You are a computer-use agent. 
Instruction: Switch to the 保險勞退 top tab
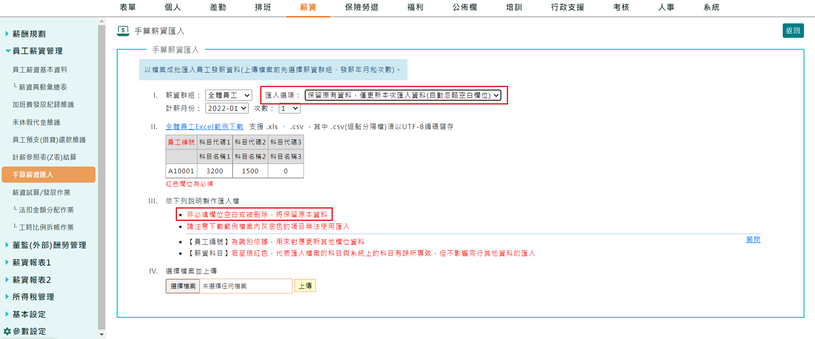(x=361, y=7)
